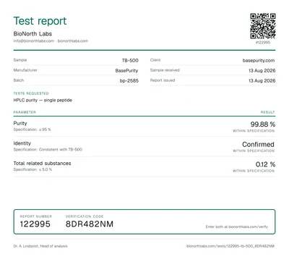Open the info@bionorthlabs.com email link
Image resolution: width=289 pixels, height=262 pixels.
[x=34, y=41]
